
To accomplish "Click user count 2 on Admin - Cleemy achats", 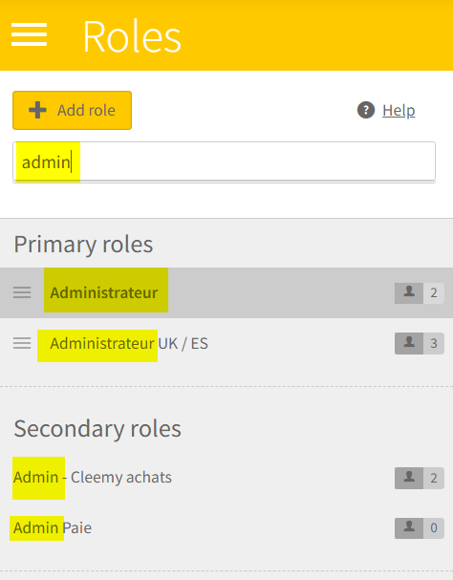I will [434, 479].
